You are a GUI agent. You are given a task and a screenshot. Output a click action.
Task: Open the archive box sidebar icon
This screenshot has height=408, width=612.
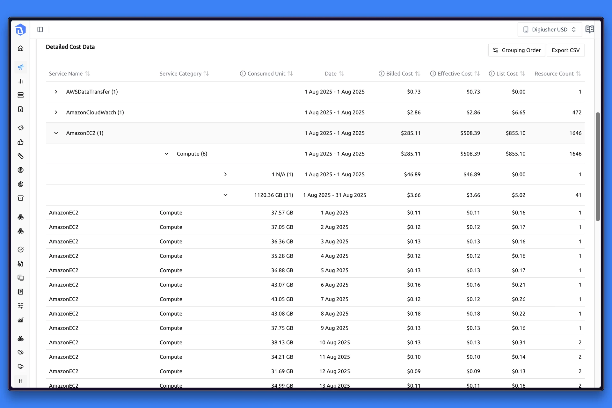(x=21, y=198)
